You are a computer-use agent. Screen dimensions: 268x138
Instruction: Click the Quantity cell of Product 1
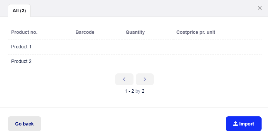[x=147, y=47]
